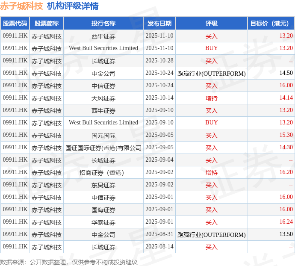
Task: Select 长城证券 in the 2025-09-04 row
Action: [103, 160]
